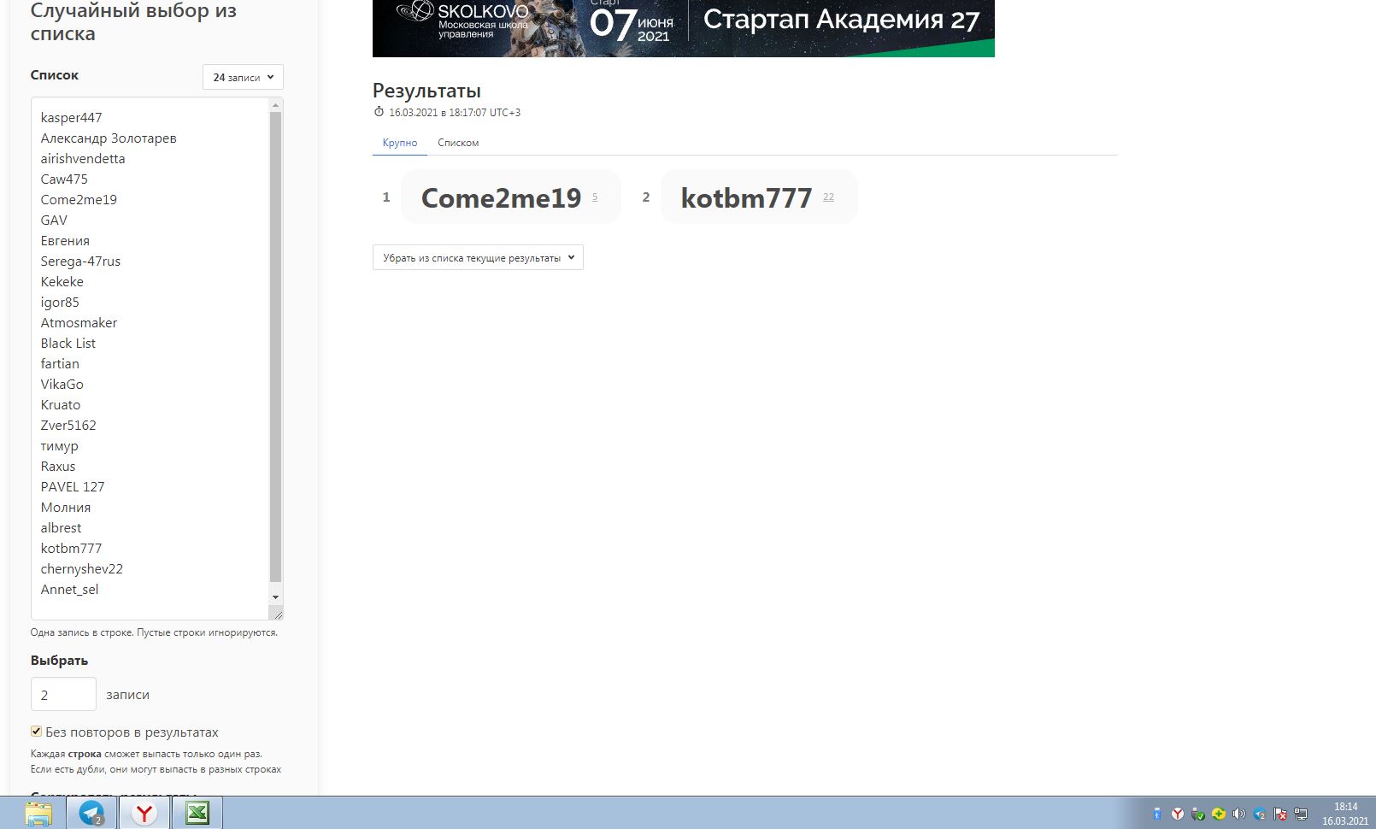
Task: Open the volume control speaker icon
Action: click(x=1239, y=814)
